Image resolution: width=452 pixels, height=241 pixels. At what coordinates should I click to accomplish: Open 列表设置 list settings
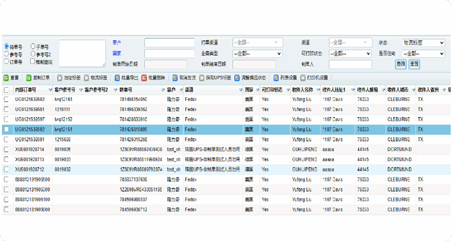(x=276, y=78)
